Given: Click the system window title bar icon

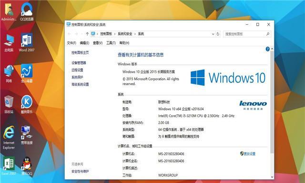Looking at the screenshot, I should pyautogui.click(x=69, y=24).
